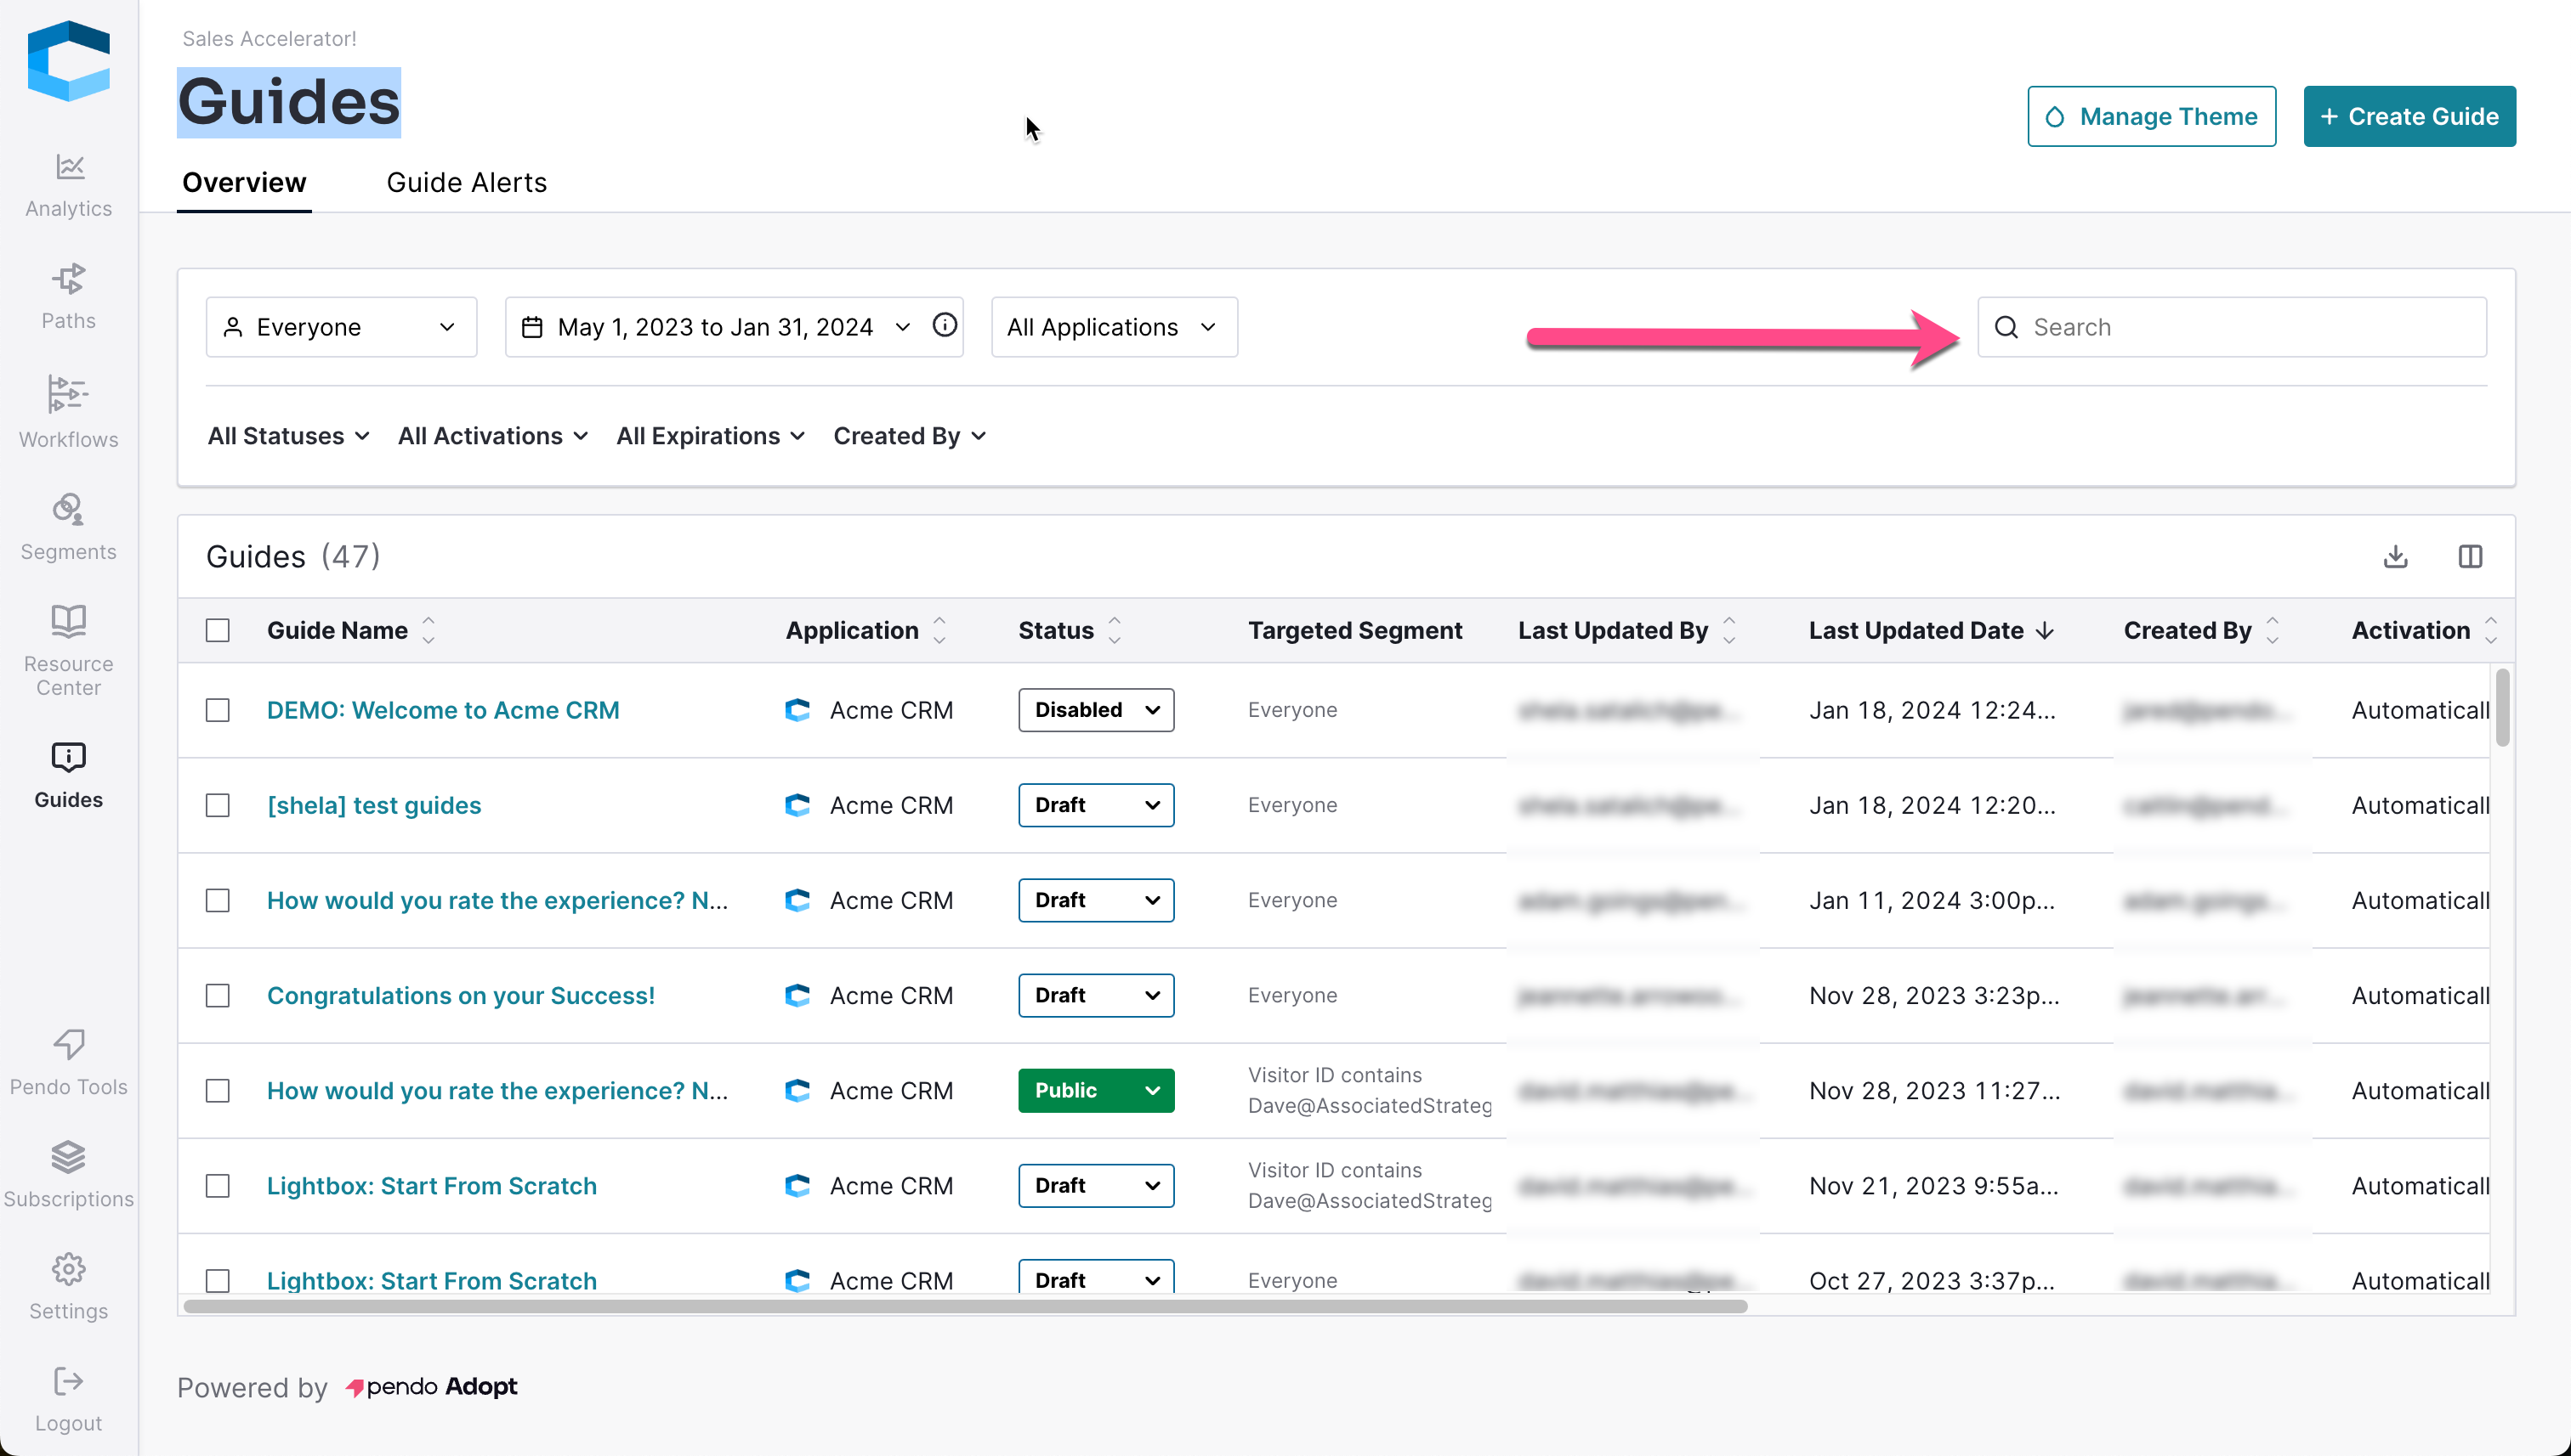2571x1456 pixels.
Task: Open the Public status dropdown
Action: [1096, 1090]
